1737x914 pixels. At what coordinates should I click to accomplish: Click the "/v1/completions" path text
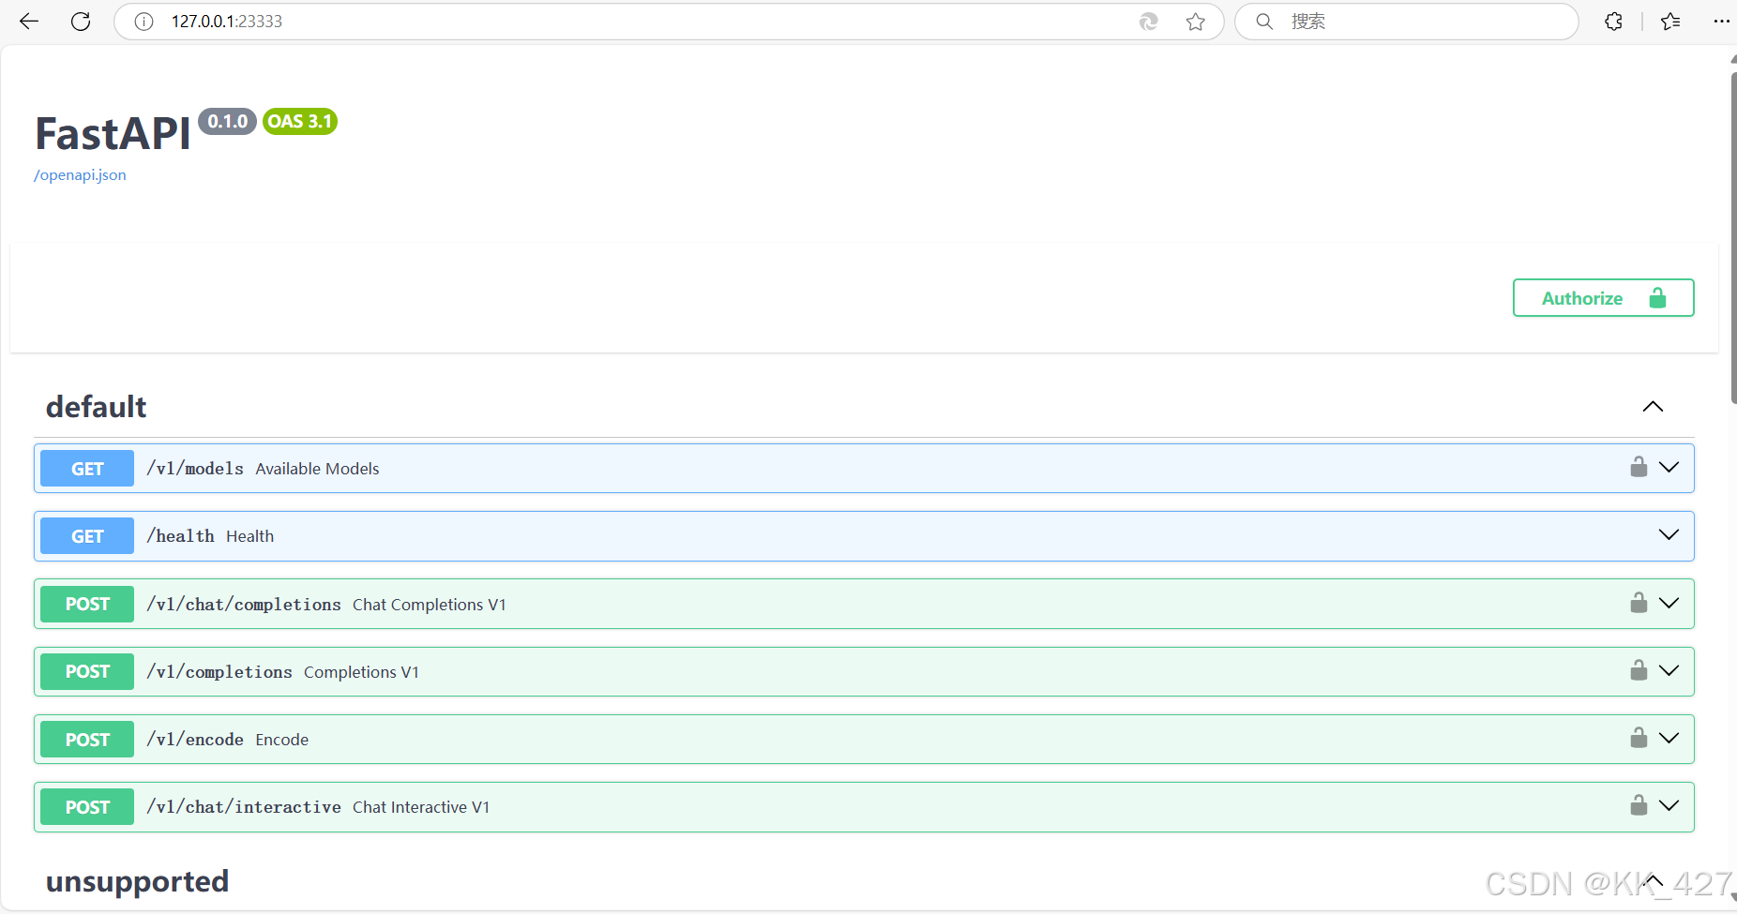pos(219,671)
